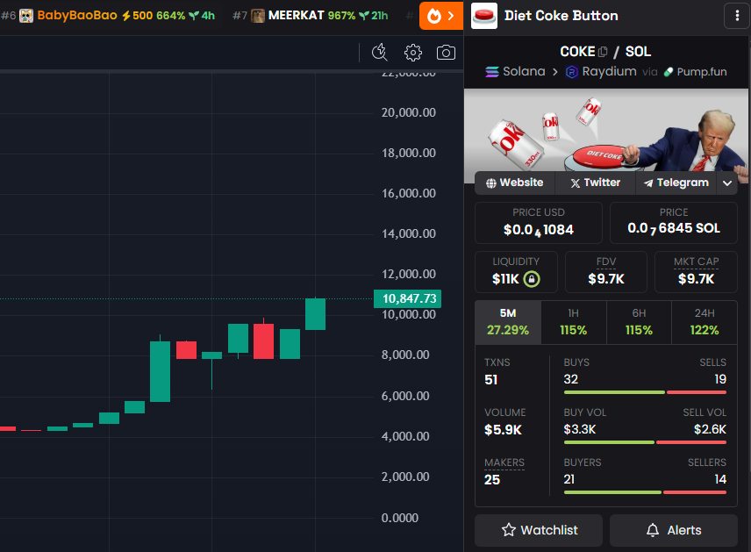Click the PRICE USD value box

[539, 223]
